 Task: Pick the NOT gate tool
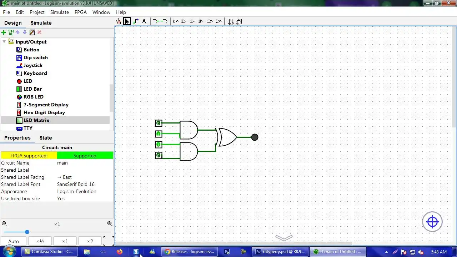(x=176, y=21)
